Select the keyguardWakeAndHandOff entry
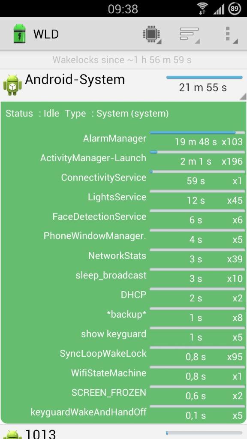This screenshot has width=247, height=439. [x=123, y=412]
